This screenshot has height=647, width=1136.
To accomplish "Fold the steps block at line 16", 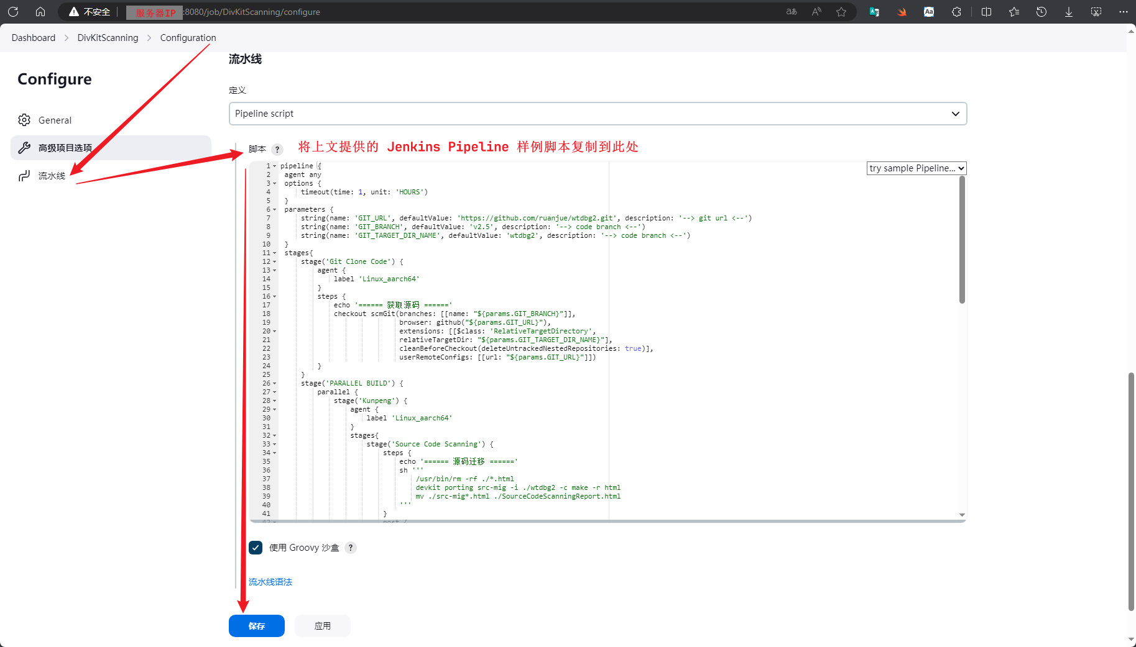I will point(275,297).
